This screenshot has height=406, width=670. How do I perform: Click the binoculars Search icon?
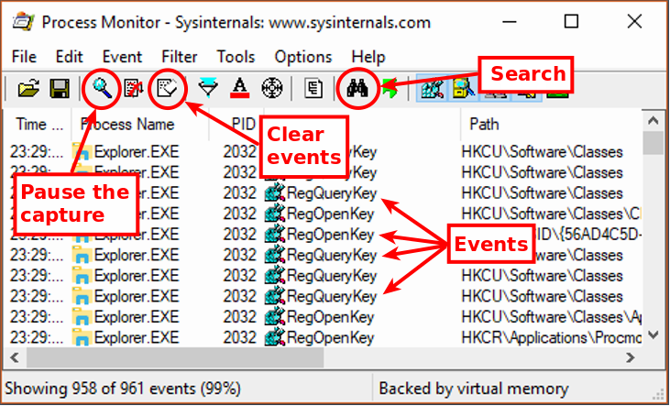pos(356,89)
